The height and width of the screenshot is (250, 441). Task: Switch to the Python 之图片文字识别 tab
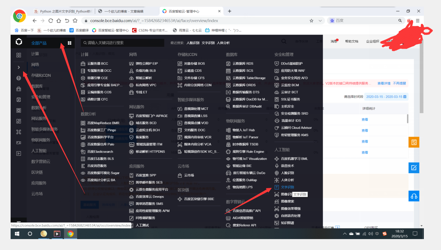tap(63, 11)
